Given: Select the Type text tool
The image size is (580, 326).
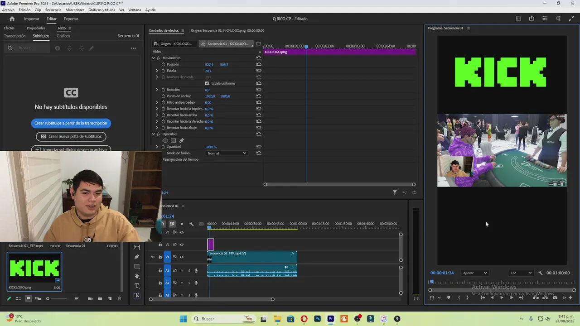Looking at the screenshot, I should [137, 286].
